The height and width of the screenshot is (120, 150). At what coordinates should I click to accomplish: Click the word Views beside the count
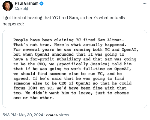tap(64, 115)
